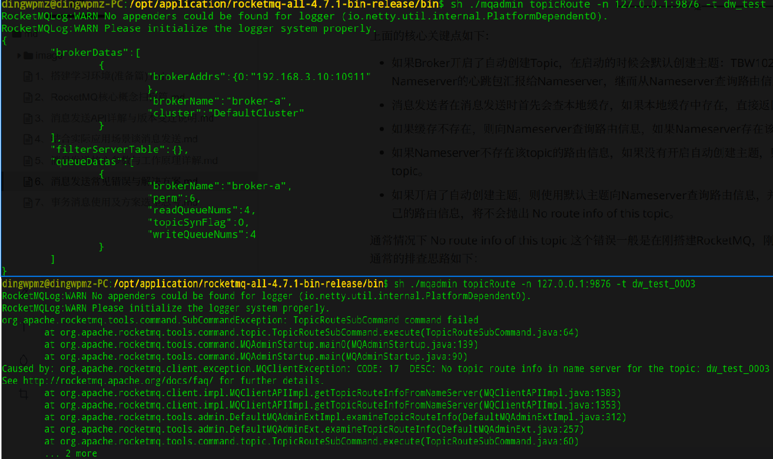The image size is (773, 459).
Task: Click document paragraph starting 如果Broker开启了自动创建Topic
Action: pyautogui.click(x=582, y=71)
